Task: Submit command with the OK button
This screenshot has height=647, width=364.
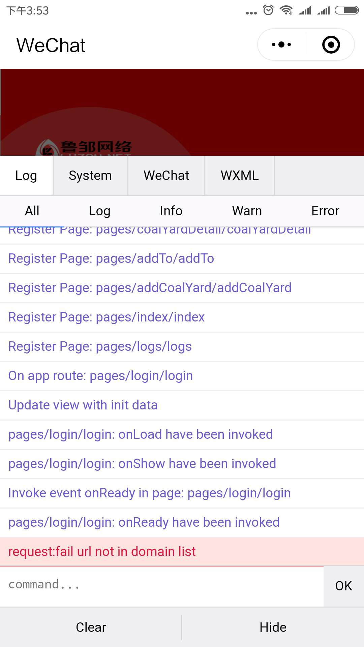Action: coord(344,586)
